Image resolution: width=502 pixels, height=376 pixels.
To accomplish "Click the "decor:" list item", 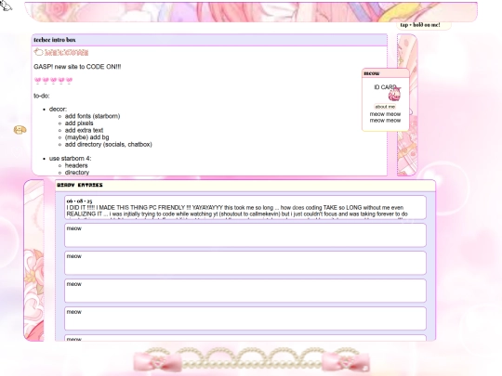I will (x=58, y=109).
